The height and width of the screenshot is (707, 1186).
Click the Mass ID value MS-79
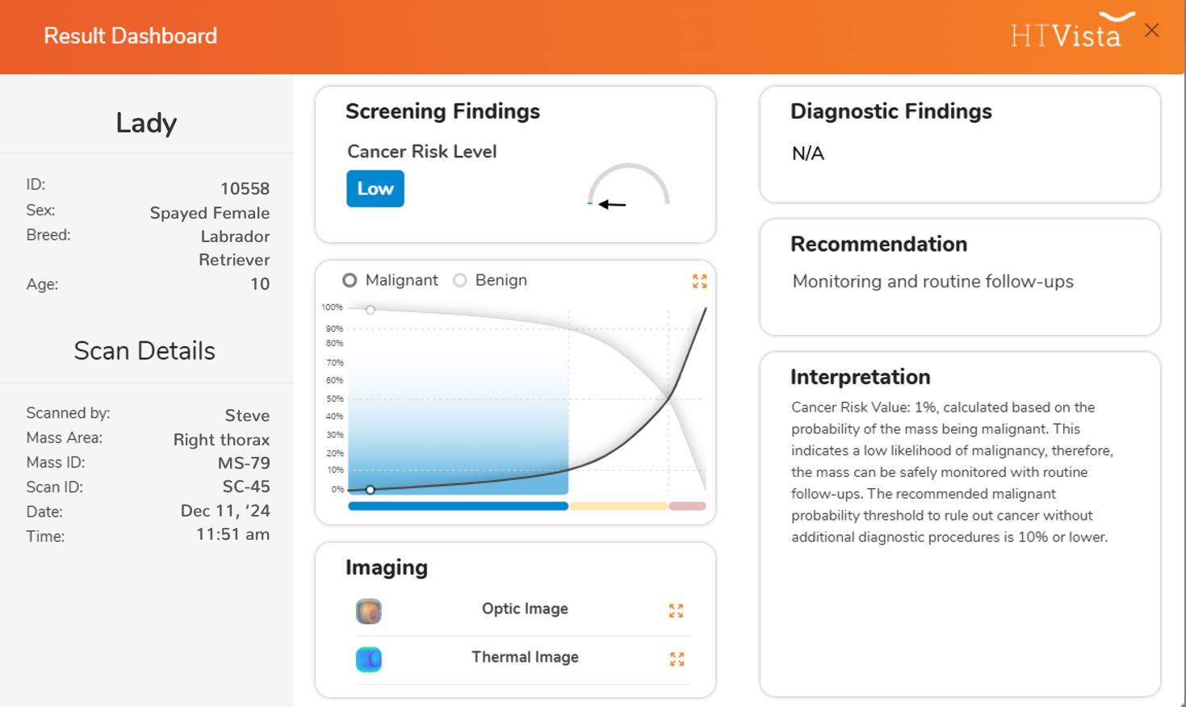coord(244,463)
